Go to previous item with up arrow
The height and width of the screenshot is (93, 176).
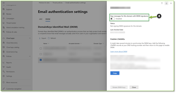[x=162, y=3]
